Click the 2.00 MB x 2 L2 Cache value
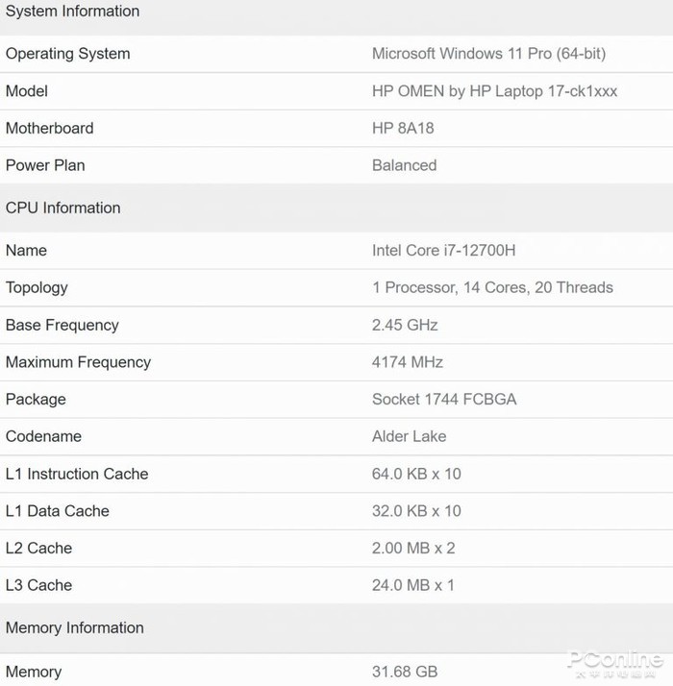673x686 pixels. [x=413, y=548]
